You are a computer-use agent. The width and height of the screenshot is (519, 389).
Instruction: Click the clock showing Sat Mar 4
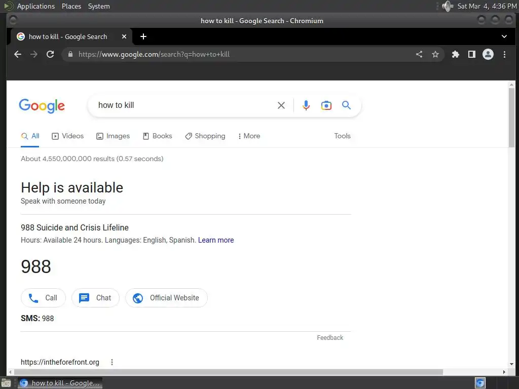point(487,6)
